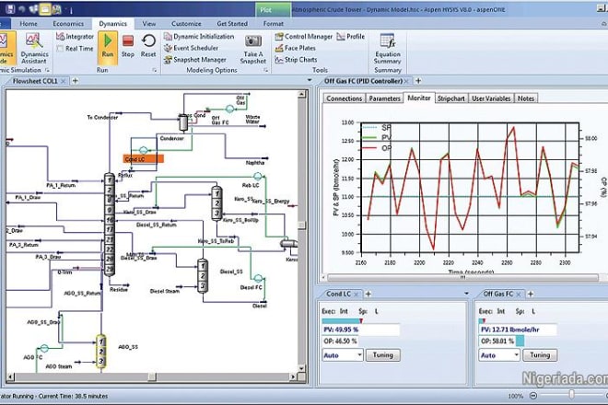Screen dimensions: 608x405
Task: Open Strip Charts from the Tools group
Action: 301,59
